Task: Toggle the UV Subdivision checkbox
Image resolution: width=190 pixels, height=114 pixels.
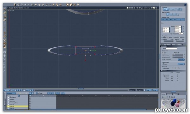Action: tap(163, 60)
